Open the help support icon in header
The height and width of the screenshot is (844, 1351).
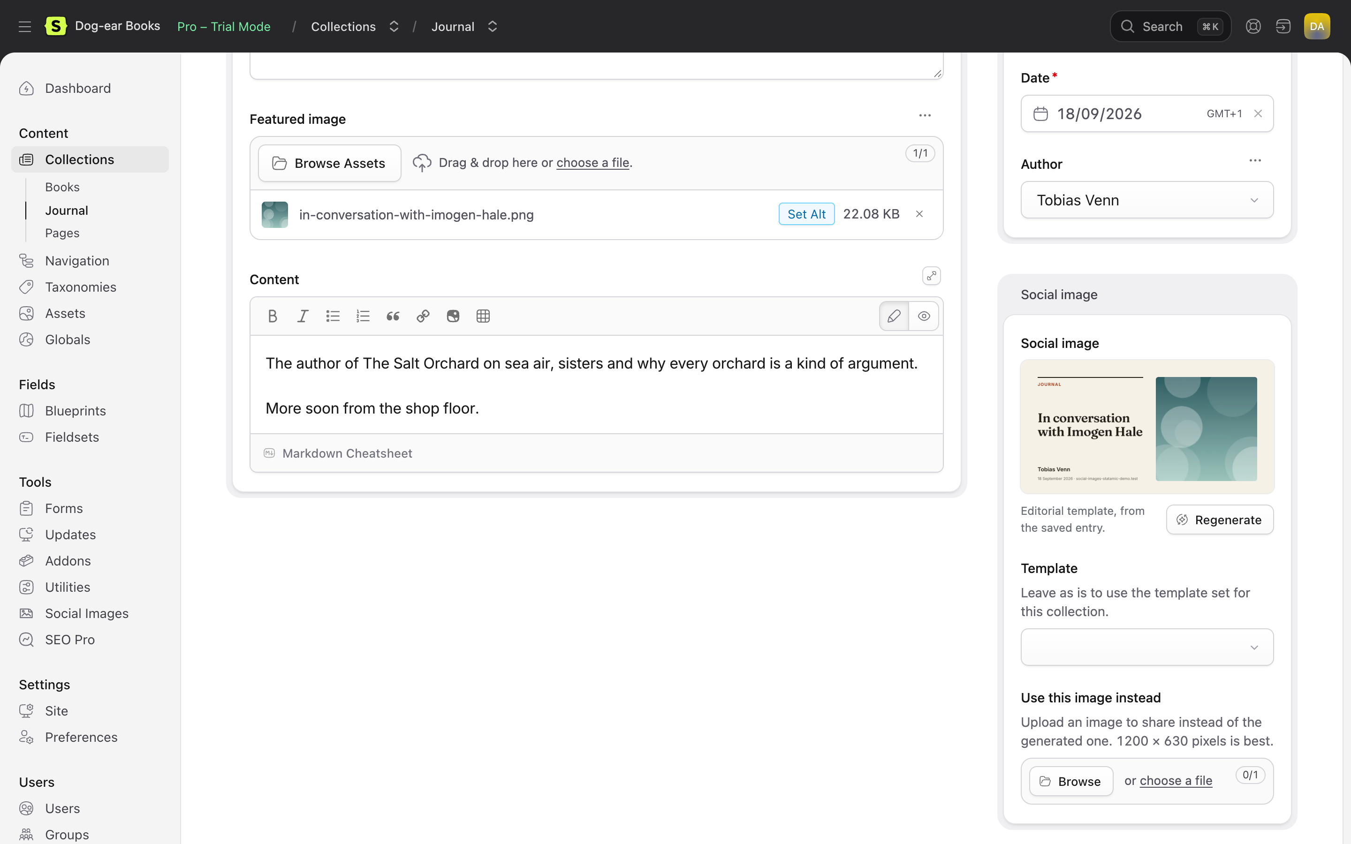(1253, 26)
